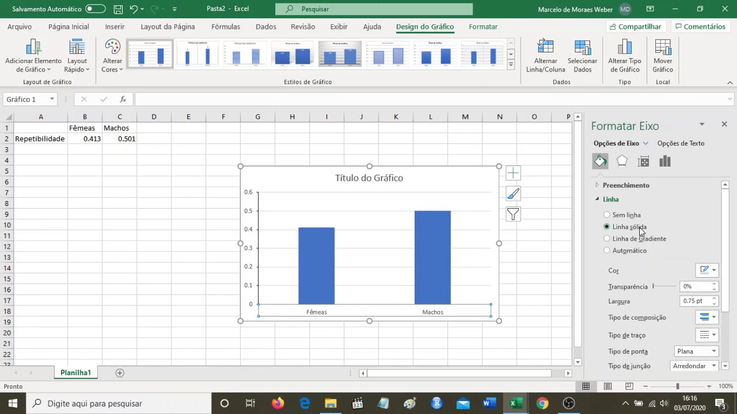Click the Largura 0.75 pt field
The width and height of the screenshot is (737, 414).
click(695, 301)
